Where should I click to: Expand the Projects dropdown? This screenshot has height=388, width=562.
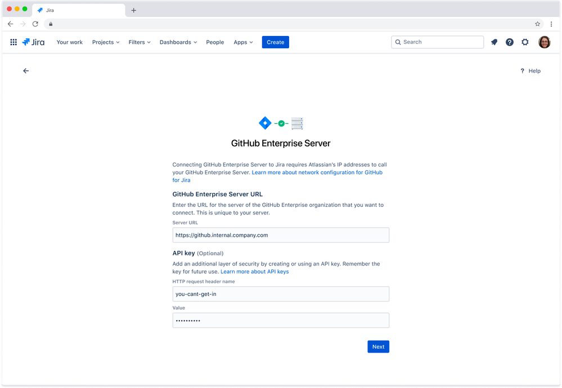pos(106,42)
